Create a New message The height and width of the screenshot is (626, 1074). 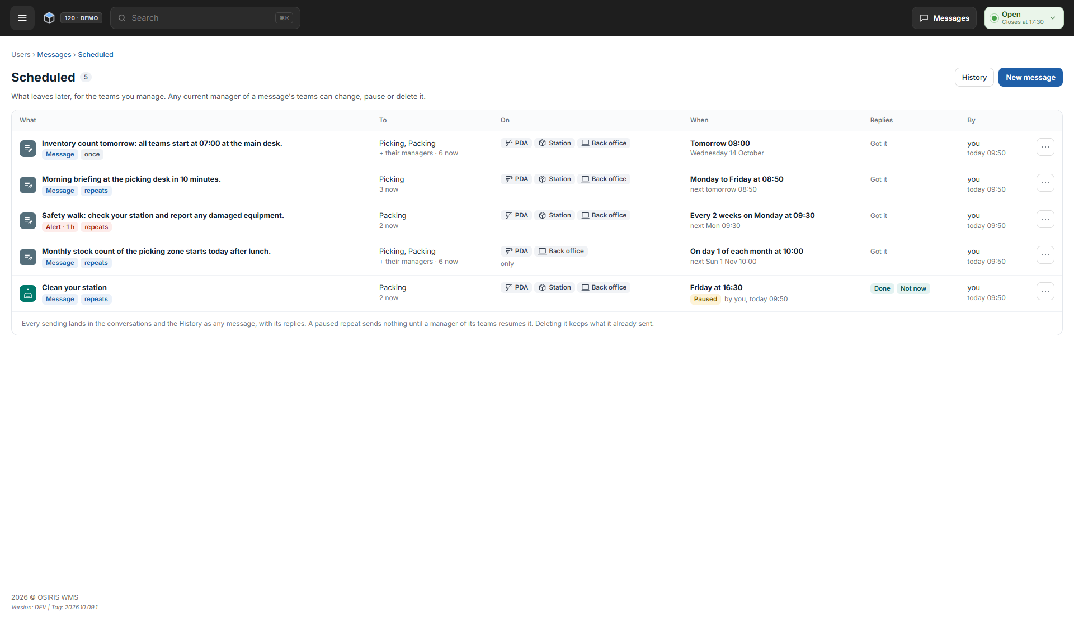[x=1030, y=77]
